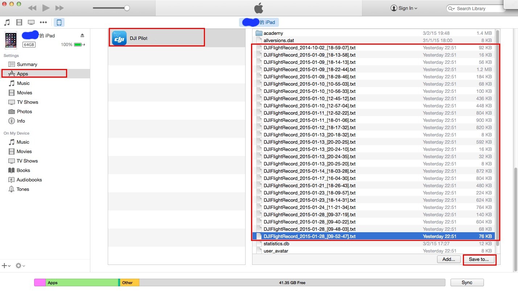Click the main window right scrollbar
Image resolution: width=518 pixels, height=291 pixels.
(x=515, y=219)
